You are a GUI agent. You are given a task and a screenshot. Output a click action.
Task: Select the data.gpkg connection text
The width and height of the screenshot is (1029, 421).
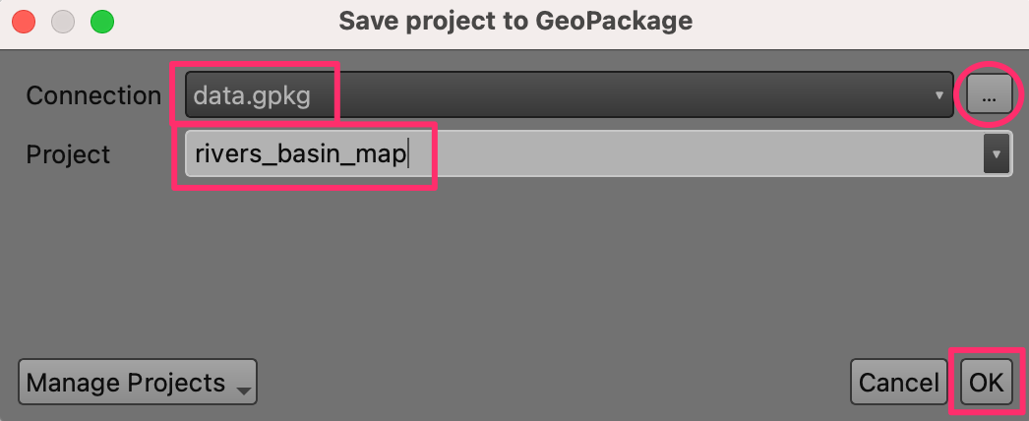coord(253,95)
